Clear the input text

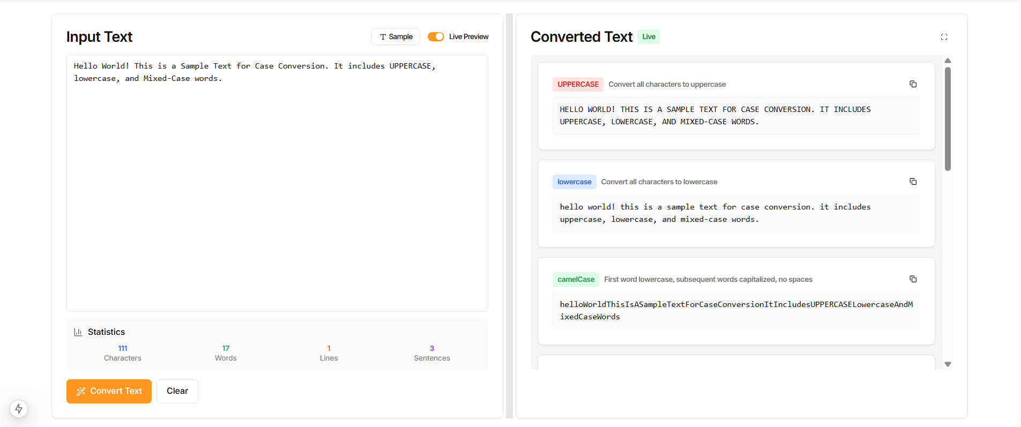pyautogui.click(x=177, y=391)
